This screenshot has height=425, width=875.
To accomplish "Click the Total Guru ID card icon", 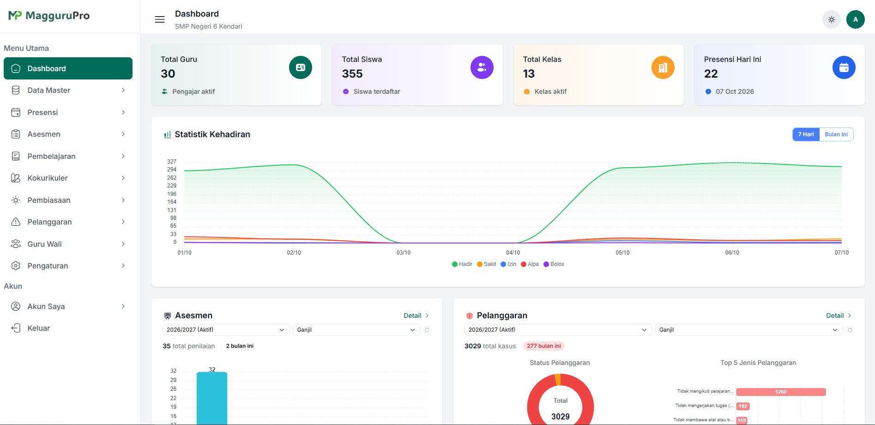I will pos(301,67).
